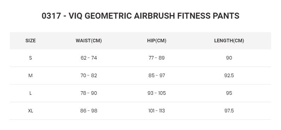
Task: Click the LENGTH(CM) column header
Action: pos(229,41)
